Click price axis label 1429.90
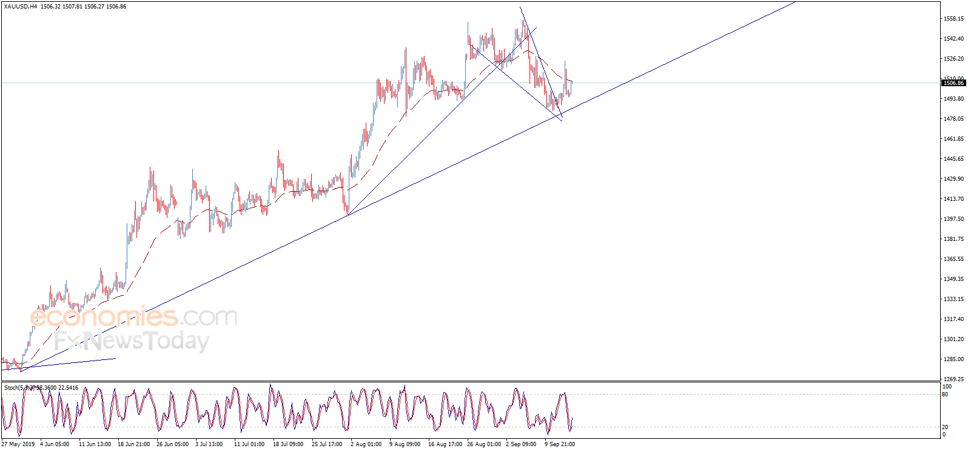The width and height of the screenshot is (968, 451). (x=953, y=179)
